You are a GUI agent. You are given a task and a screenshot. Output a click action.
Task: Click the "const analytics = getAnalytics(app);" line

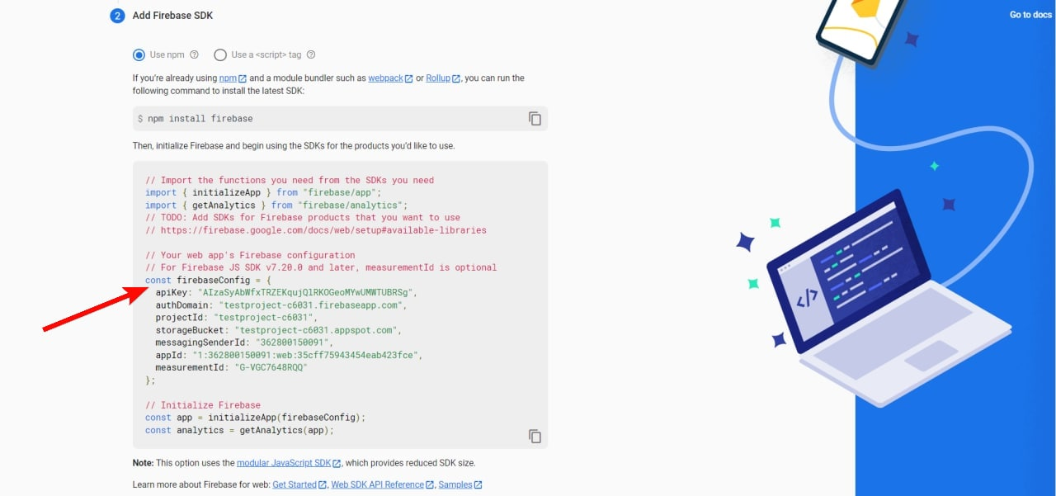[x=239, y=430]
